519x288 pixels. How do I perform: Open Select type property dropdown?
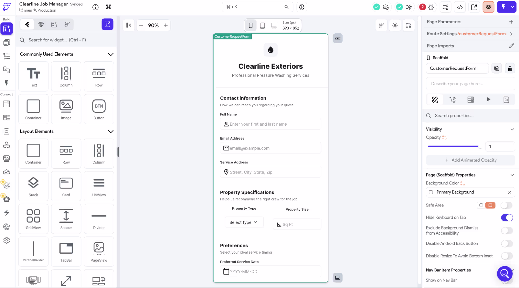[244, 222]
